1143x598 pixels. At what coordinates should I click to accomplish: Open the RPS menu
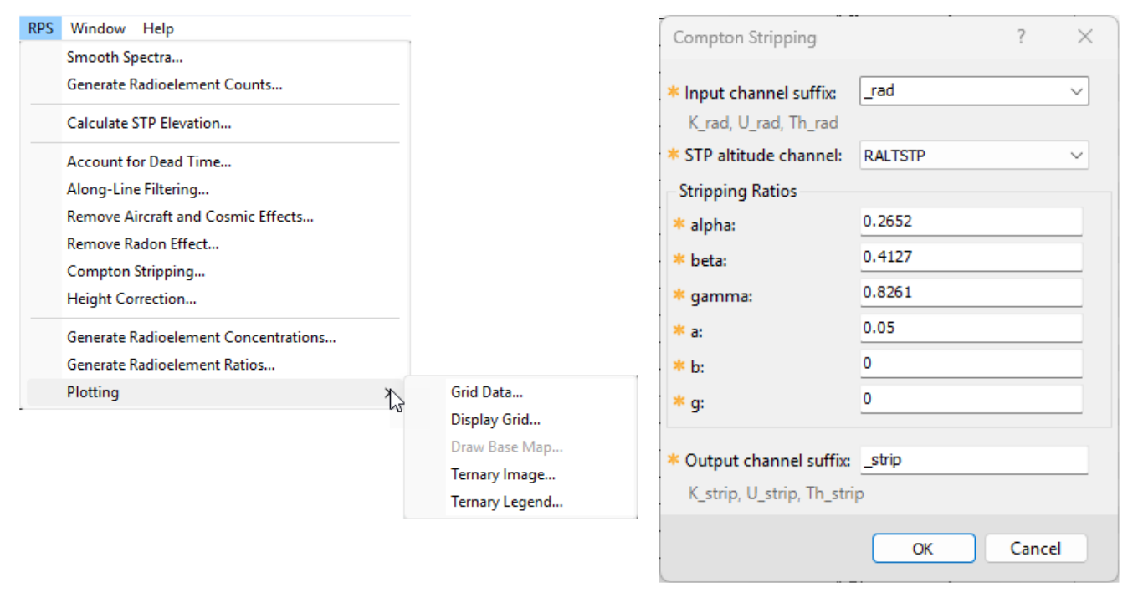click(40, 28)
